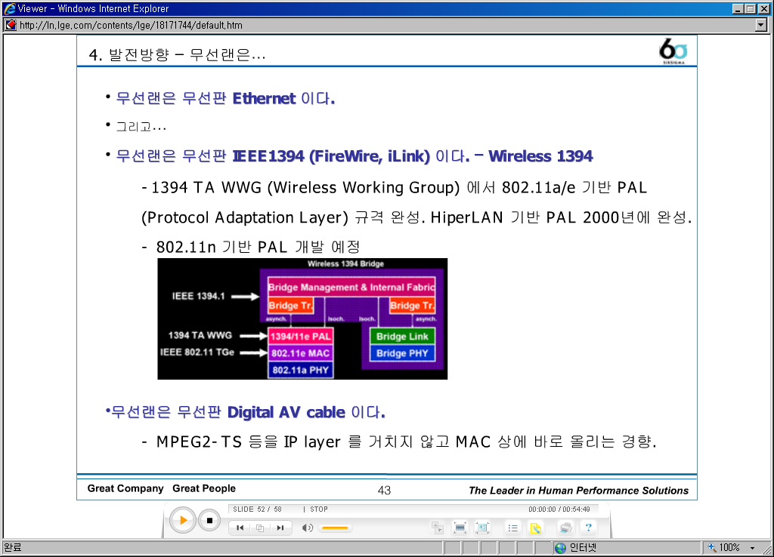This screenshot has width=774, height=557.
Task: Click the slide page number 43
Action: point(384,490)
